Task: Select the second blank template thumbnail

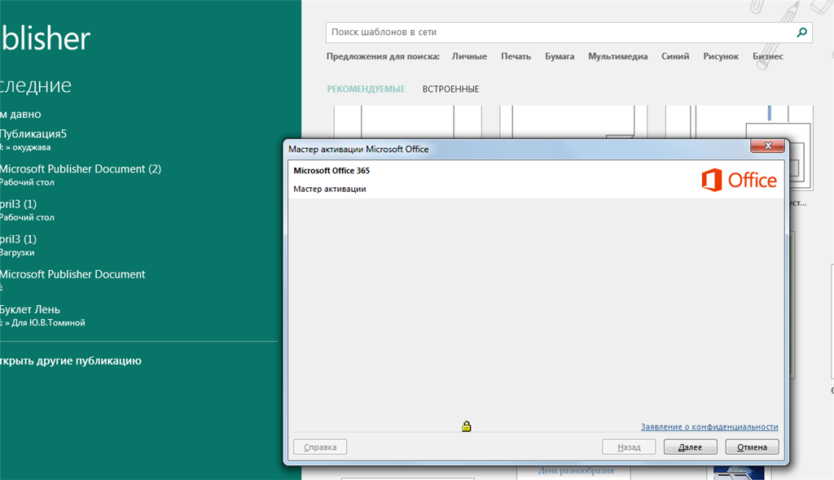Action: [x=573, y=122]
